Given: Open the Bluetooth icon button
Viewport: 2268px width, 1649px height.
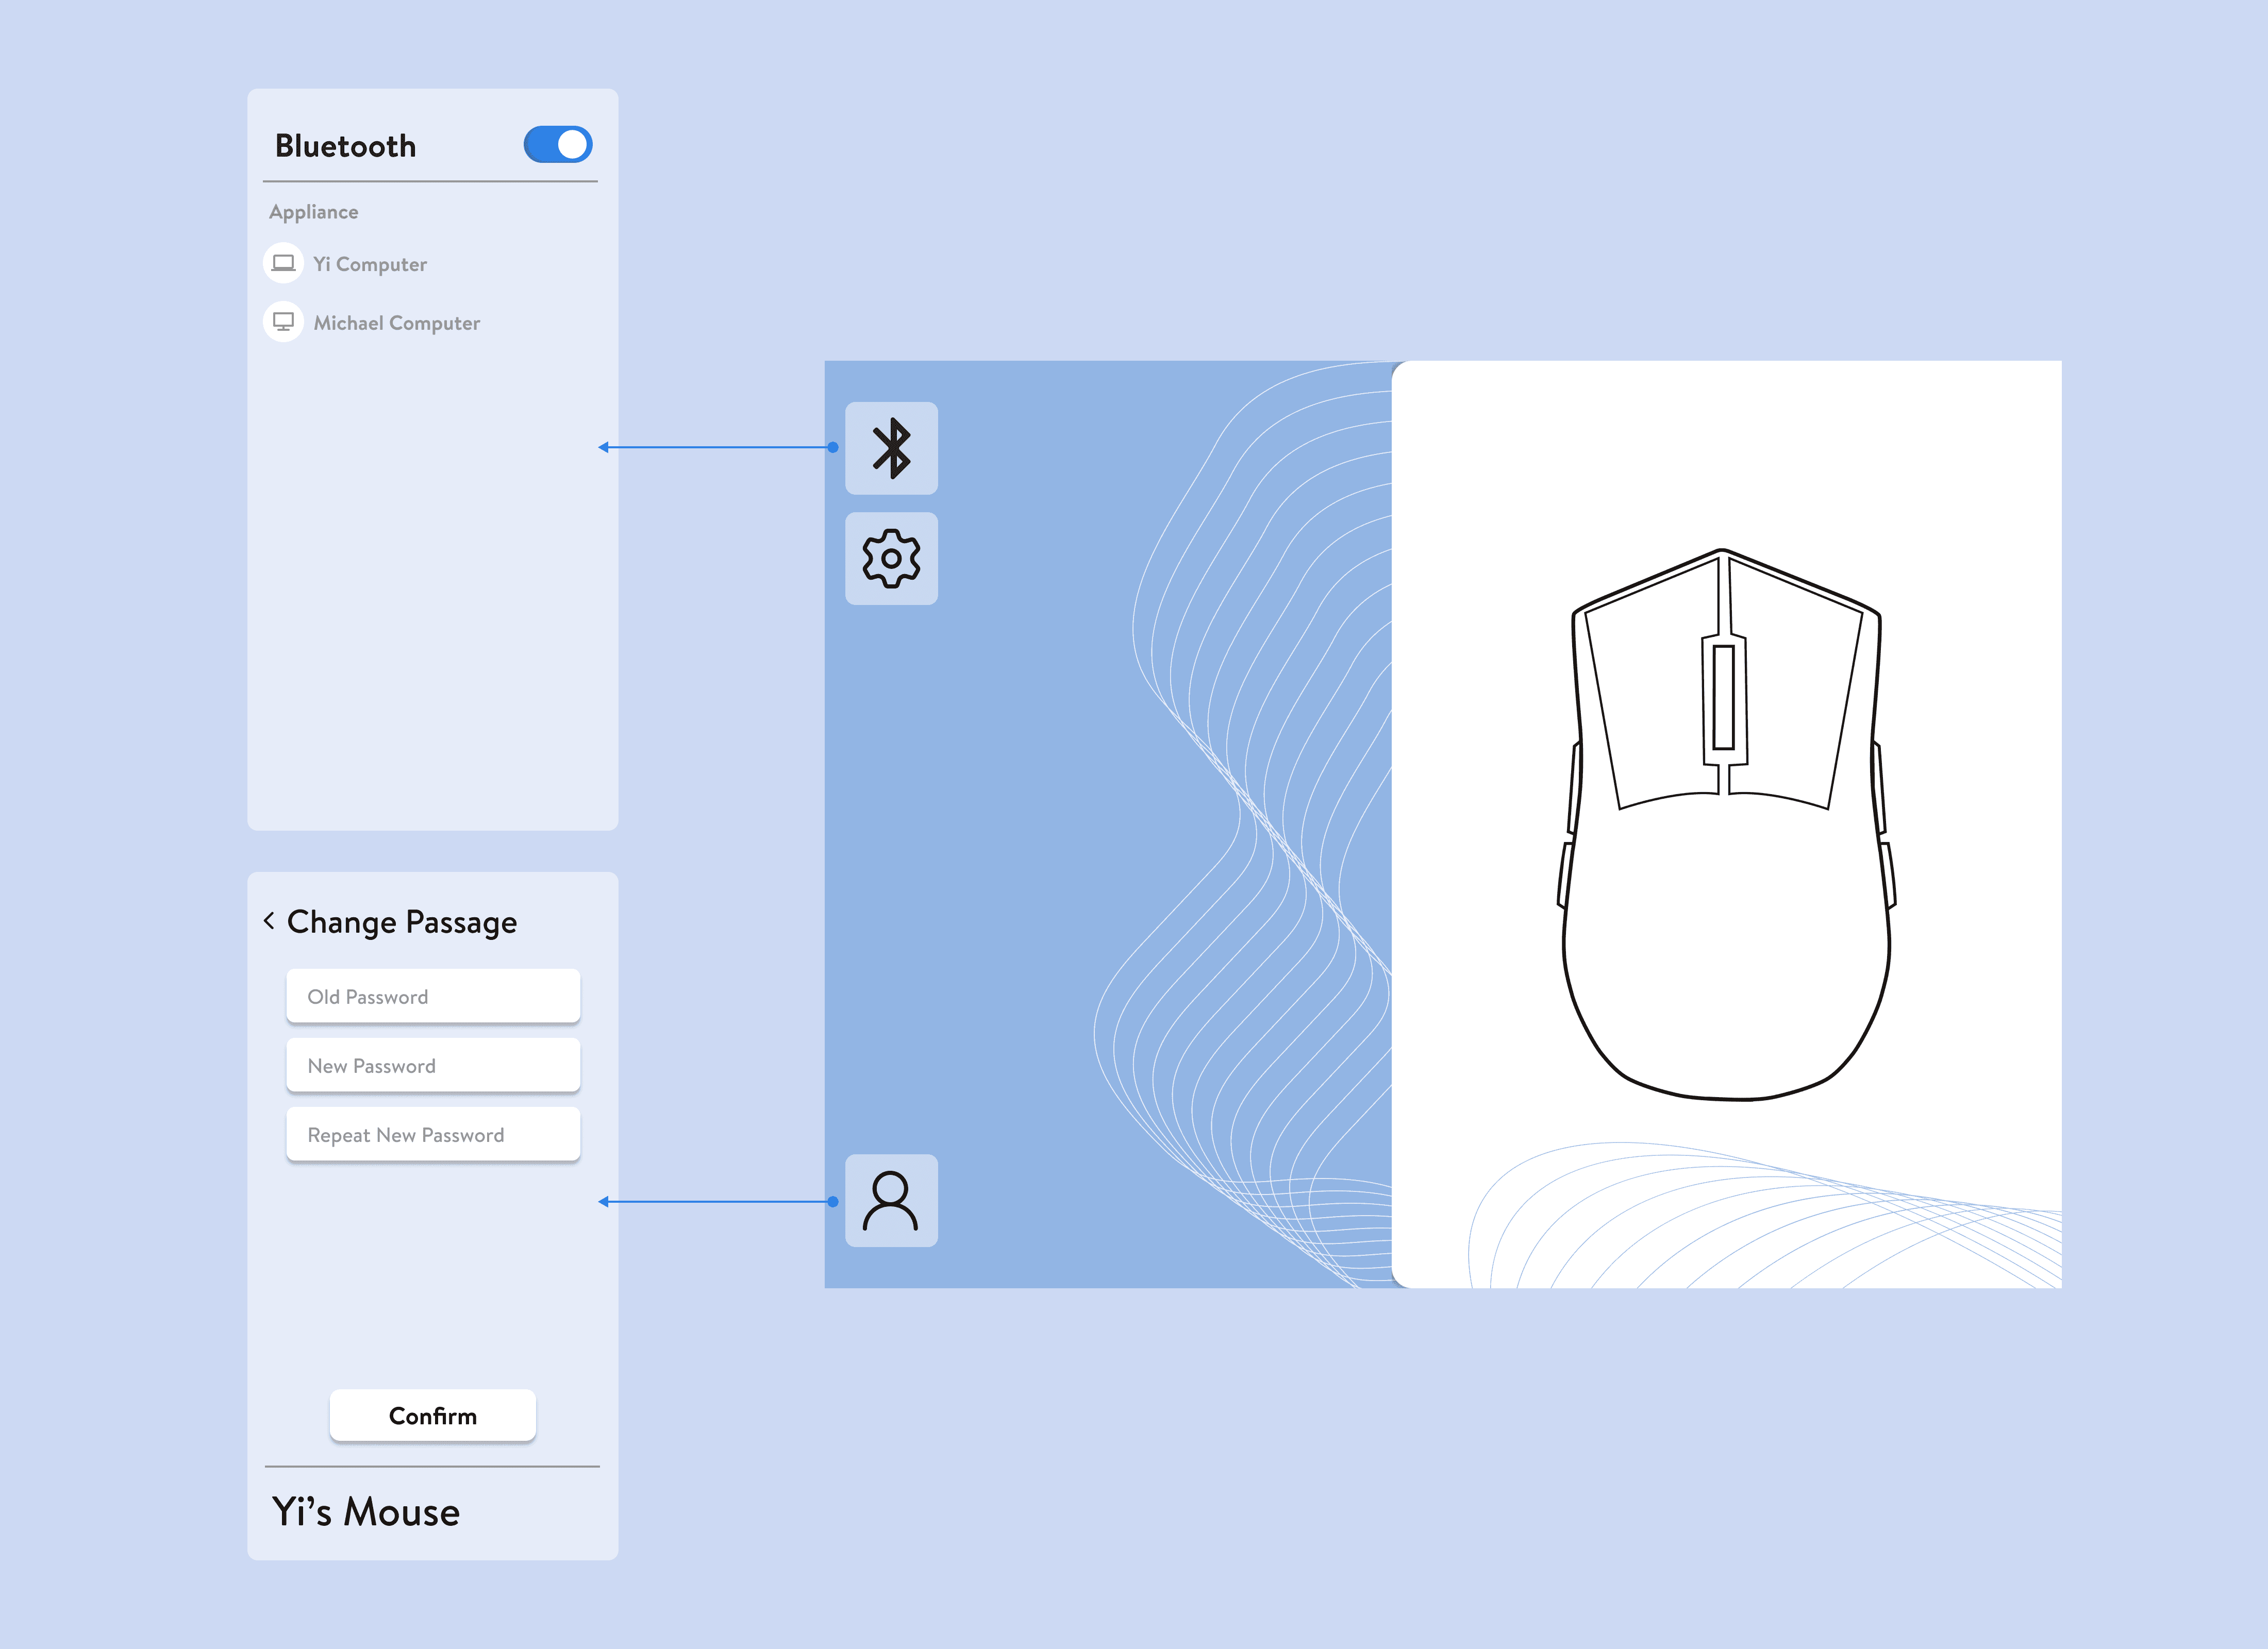Looking at the screenshot, I should [891, 448].
